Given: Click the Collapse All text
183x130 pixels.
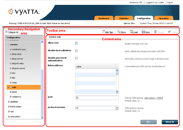Looking at the screenshot, I should (x=13, y=32).
